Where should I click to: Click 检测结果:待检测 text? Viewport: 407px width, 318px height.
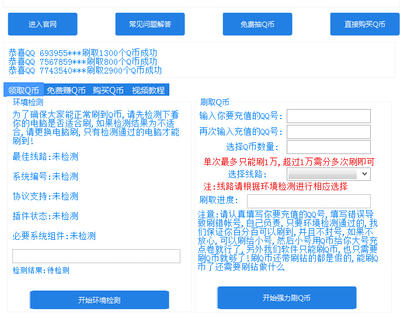click(x=41, y=271)
